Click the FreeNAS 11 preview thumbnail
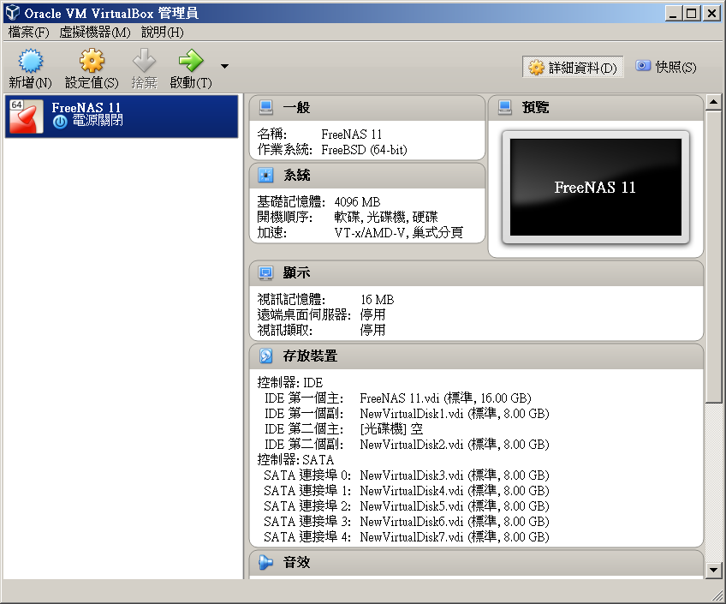This screenshot has height=604, width=726. click(596, 187)
